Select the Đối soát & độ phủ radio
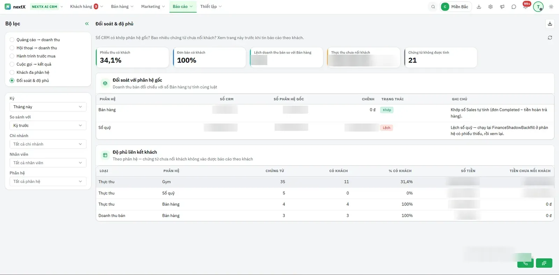Image resolution: width=559 pixels, height=275 pixels. pyautogui.click(x=12, y=80)
